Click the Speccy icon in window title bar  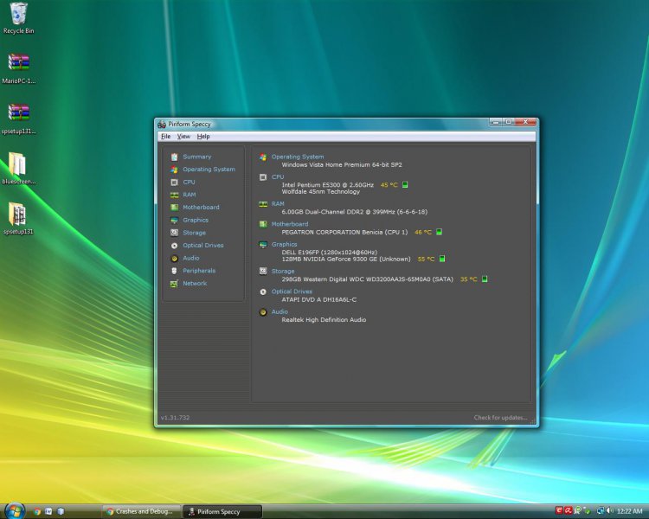[162, 124]
